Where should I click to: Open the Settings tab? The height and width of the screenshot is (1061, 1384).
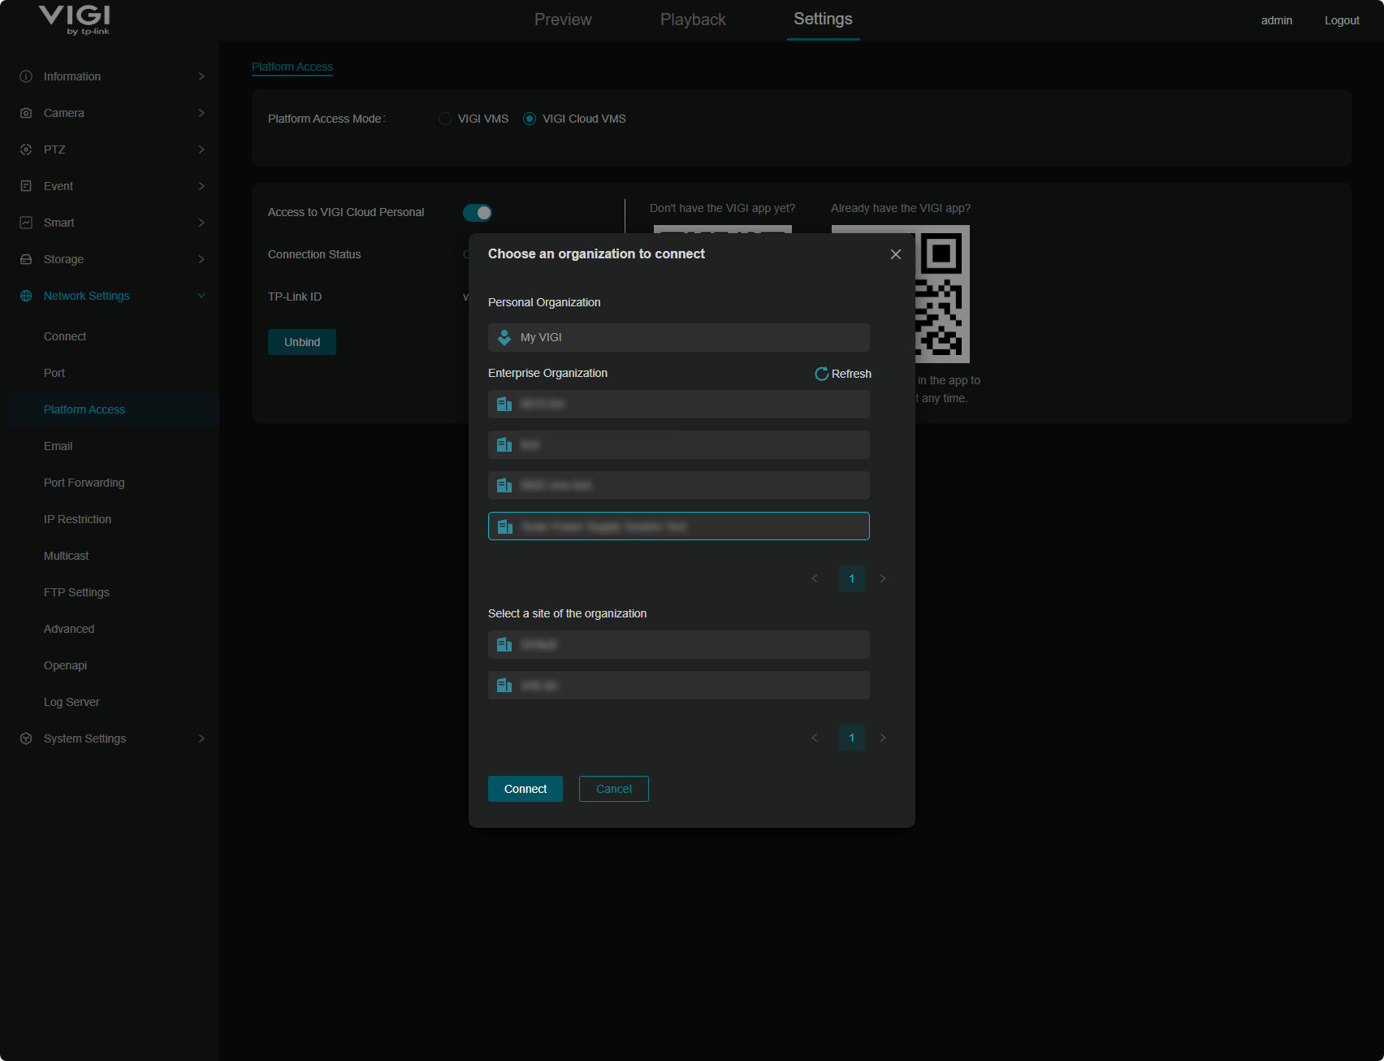pyautogui.click(x=823, y=19)
